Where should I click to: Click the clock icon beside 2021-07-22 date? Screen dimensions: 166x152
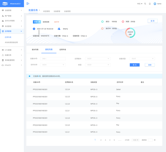(x=34, y=29)
